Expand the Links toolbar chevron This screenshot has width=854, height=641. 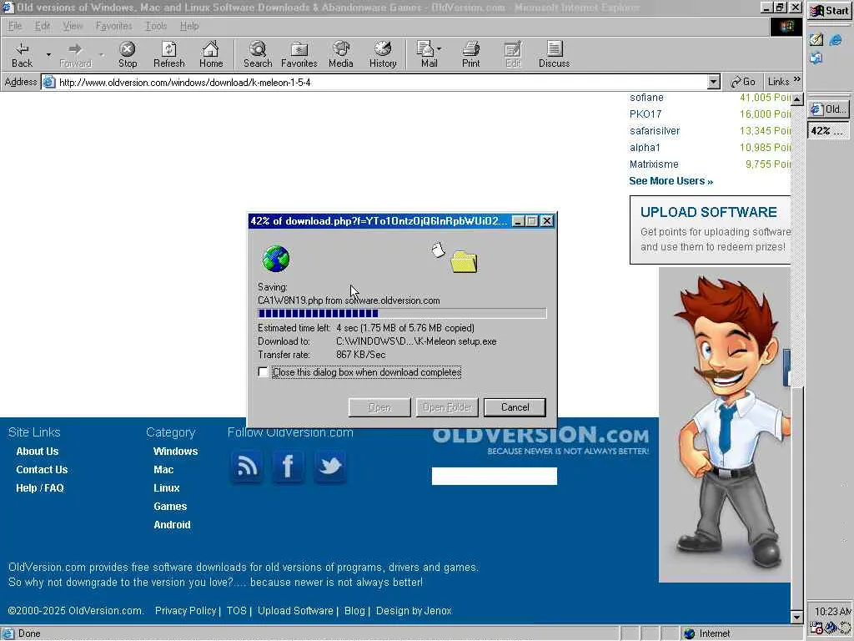796,79
